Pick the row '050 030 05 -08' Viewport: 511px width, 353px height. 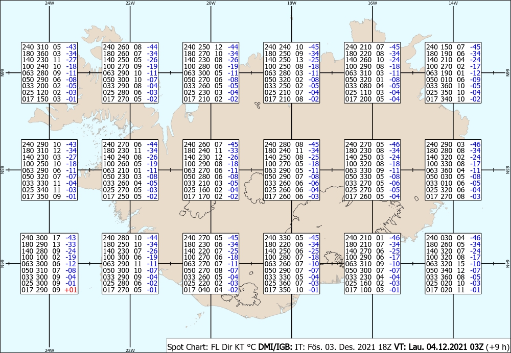point(453,176)
